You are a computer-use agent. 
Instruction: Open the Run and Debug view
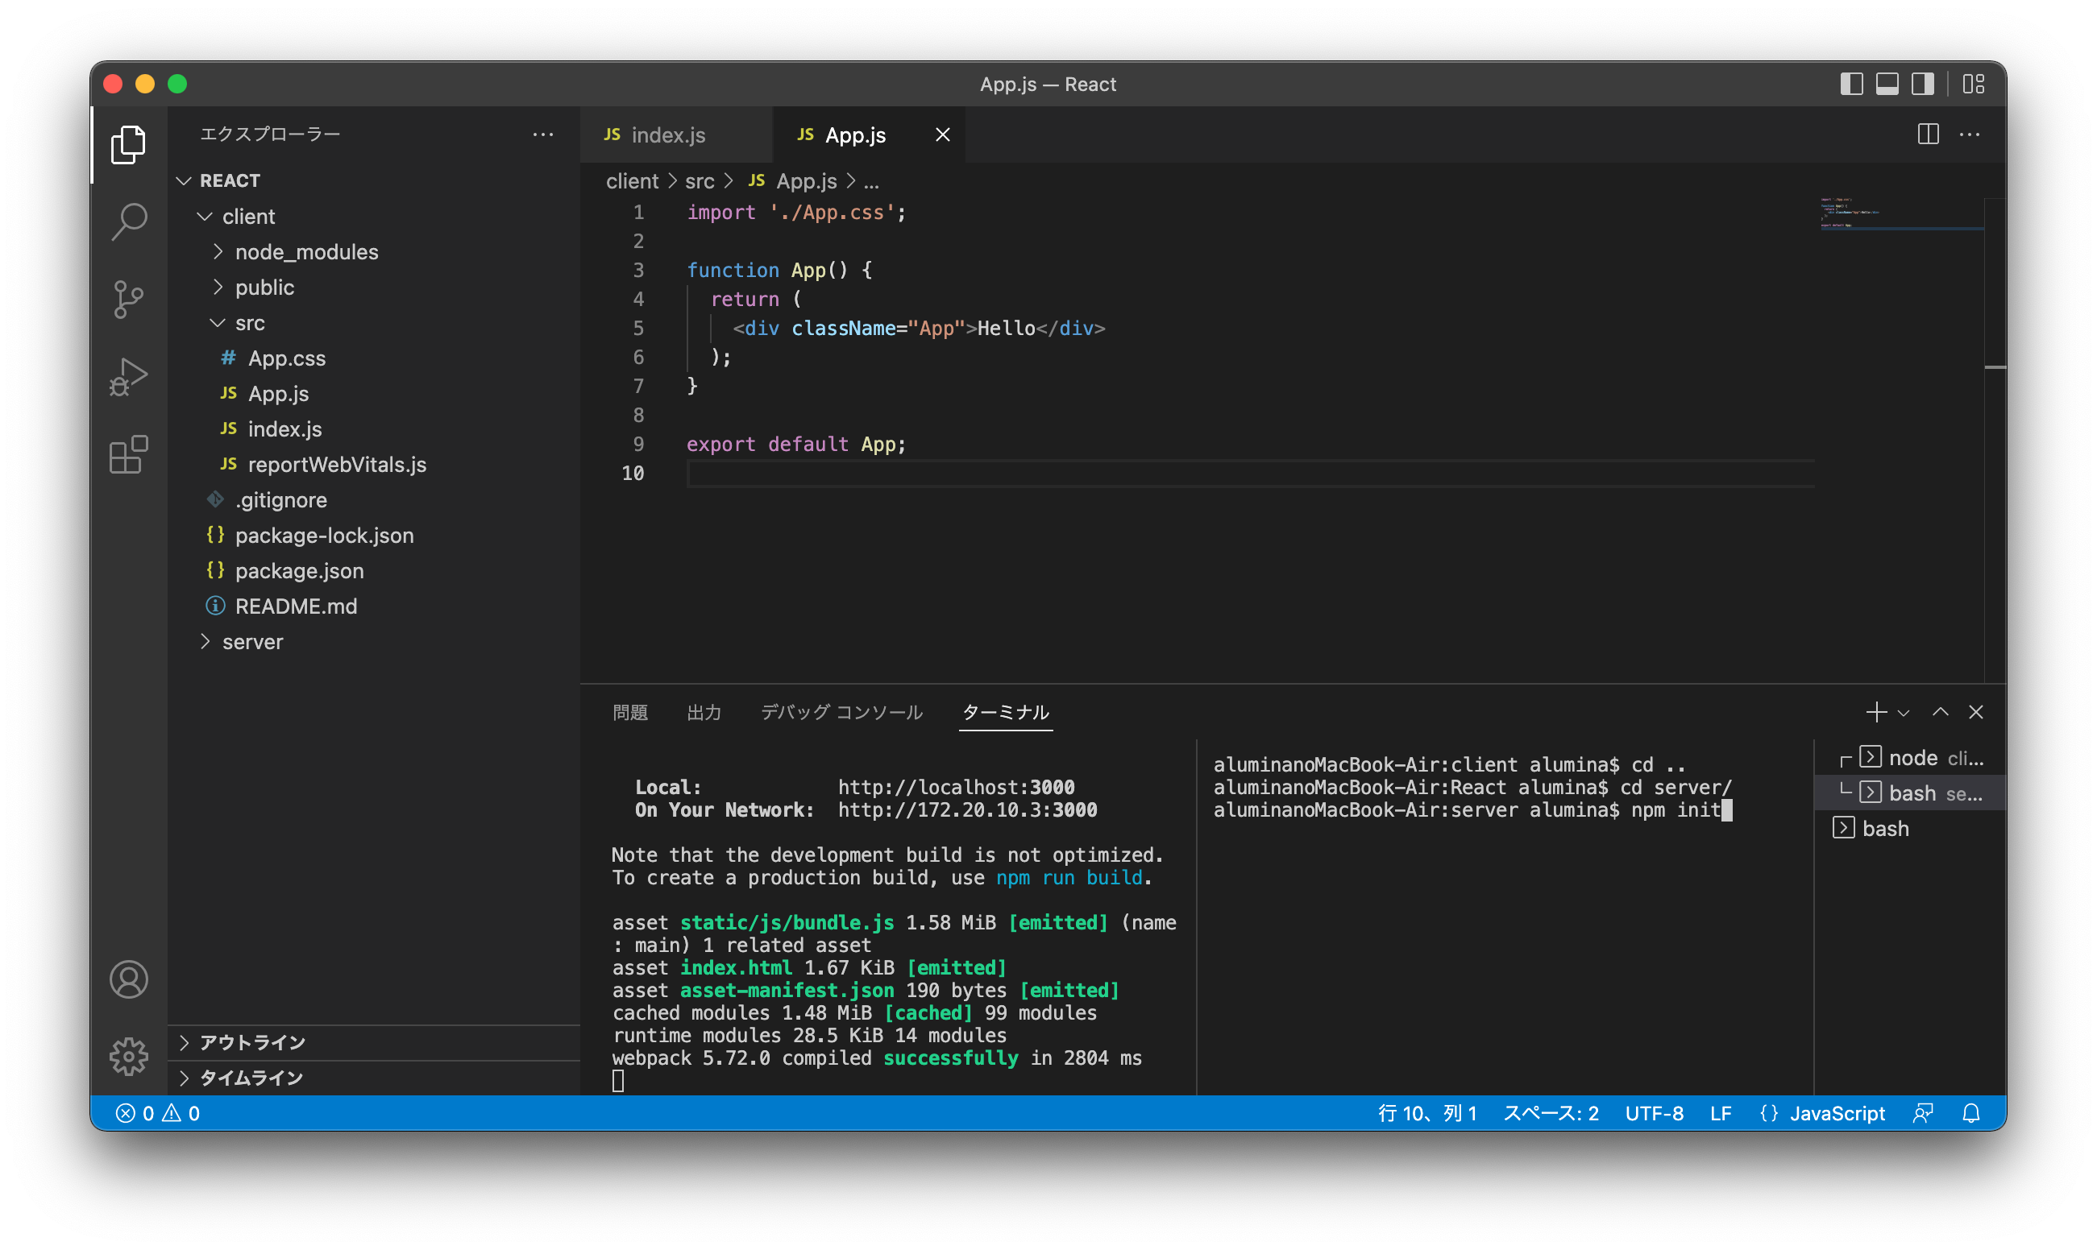(x=128, y=376)
